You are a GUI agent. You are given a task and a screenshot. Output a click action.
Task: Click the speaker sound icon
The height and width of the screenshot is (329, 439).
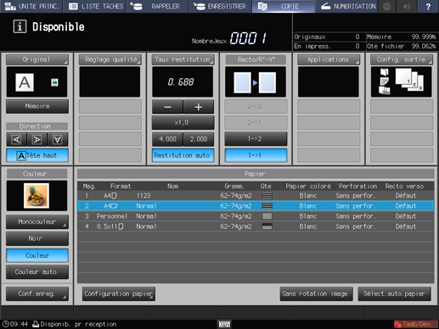click(407, 6)
